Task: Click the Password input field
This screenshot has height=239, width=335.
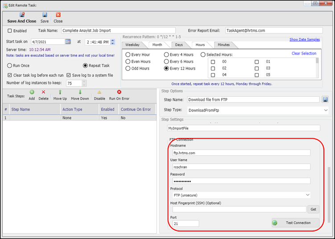Action: (x=241, y=181)
